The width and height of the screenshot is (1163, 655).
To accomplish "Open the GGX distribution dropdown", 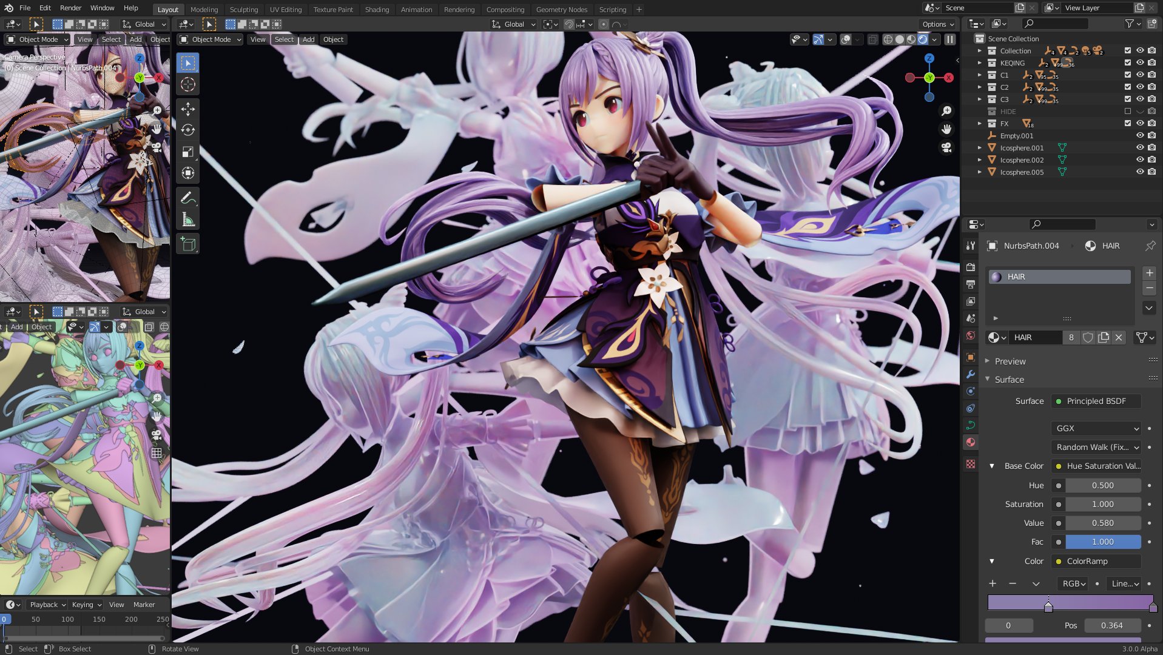I will (x=1096, y=428).
